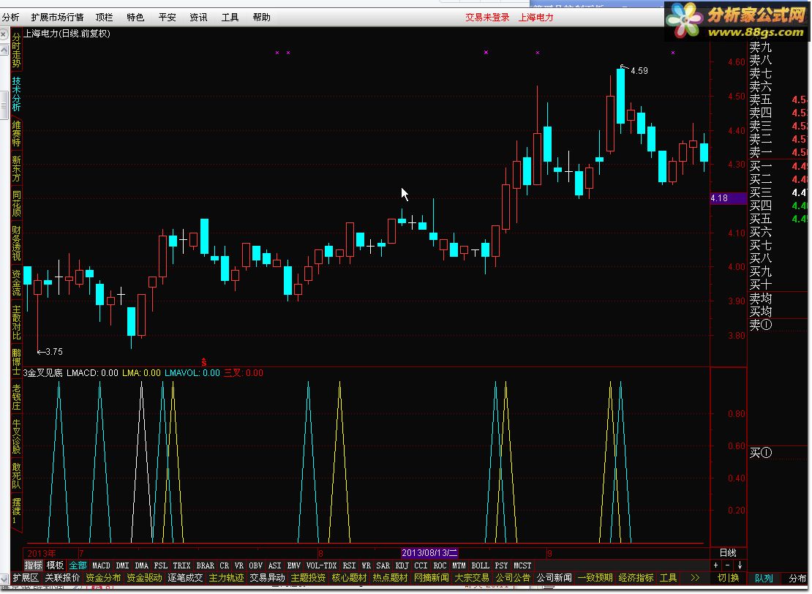
Task: Apply RSI indicator
Action: [x=349, y=565]
